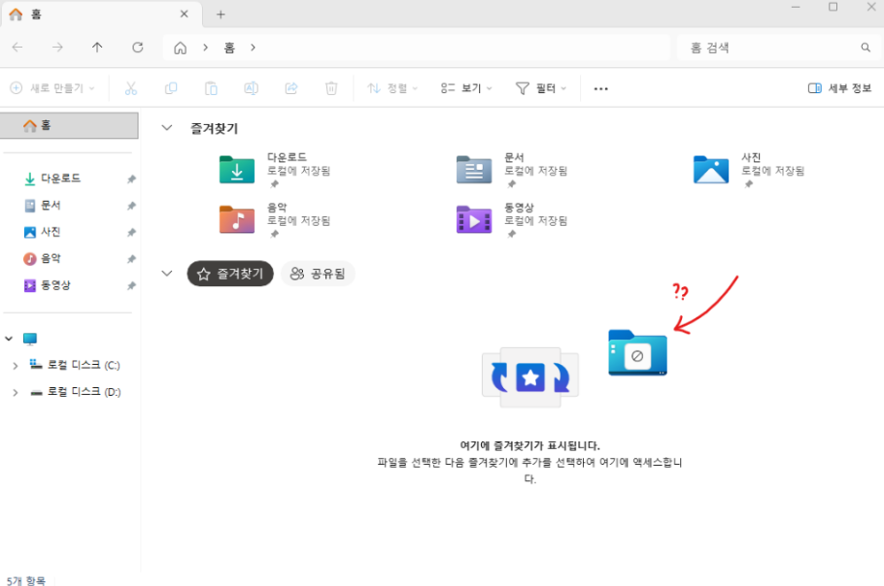Image resolution: width=884 pixels, height=586 pixels.
Task: Open the 필터 filter dropdown
Action: 541,88
